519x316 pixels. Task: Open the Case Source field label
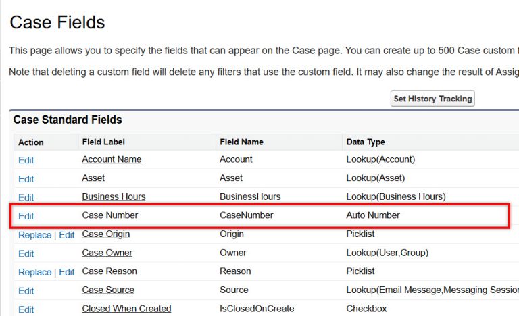click(x=108, y=290)
